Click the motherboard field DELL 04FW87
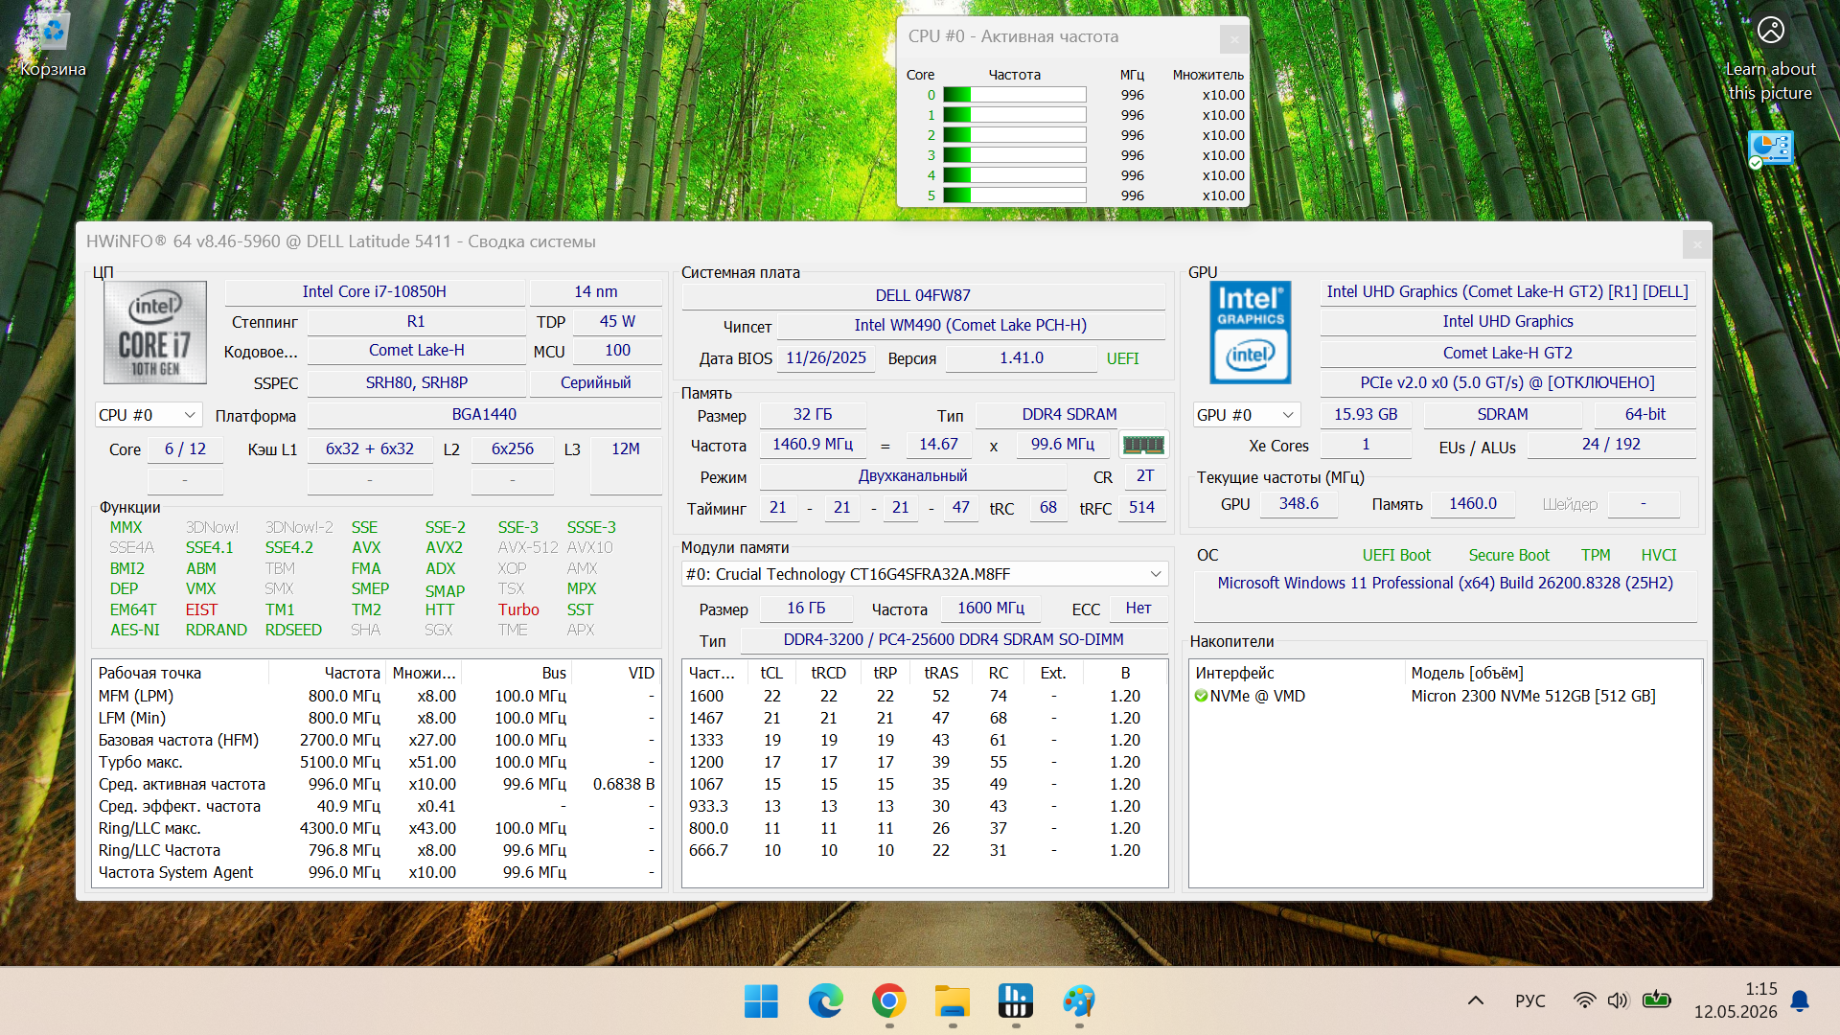 pos(923,295)
